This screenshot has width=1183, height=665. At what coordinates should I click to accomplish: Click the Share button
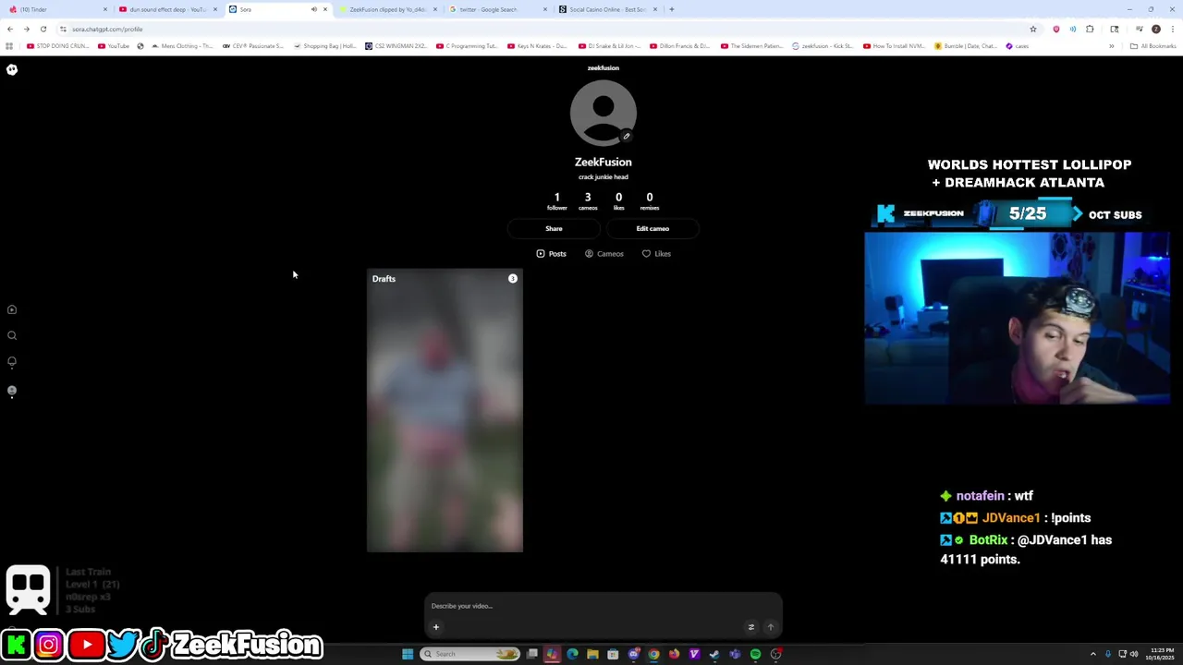tap(554, 228)
